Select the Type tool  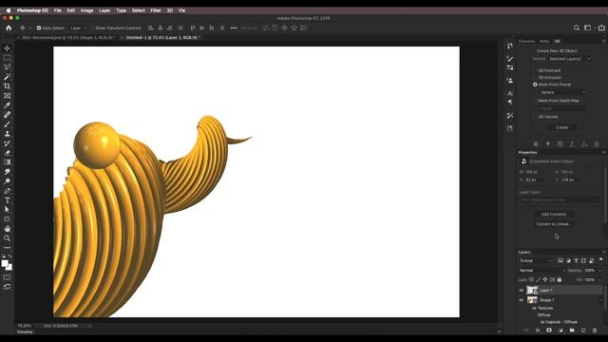(7, 200)
